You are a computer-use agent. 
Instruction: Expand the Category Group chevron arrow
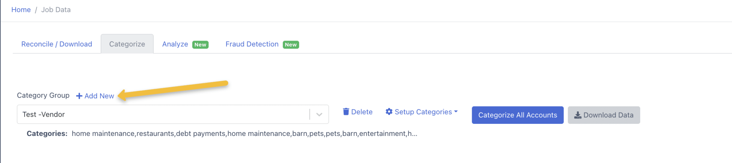click(x=319, y=115)
